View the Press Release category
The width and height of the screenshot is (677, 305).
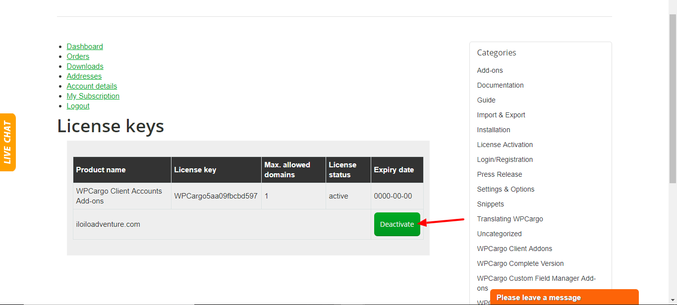pos(500,174)
